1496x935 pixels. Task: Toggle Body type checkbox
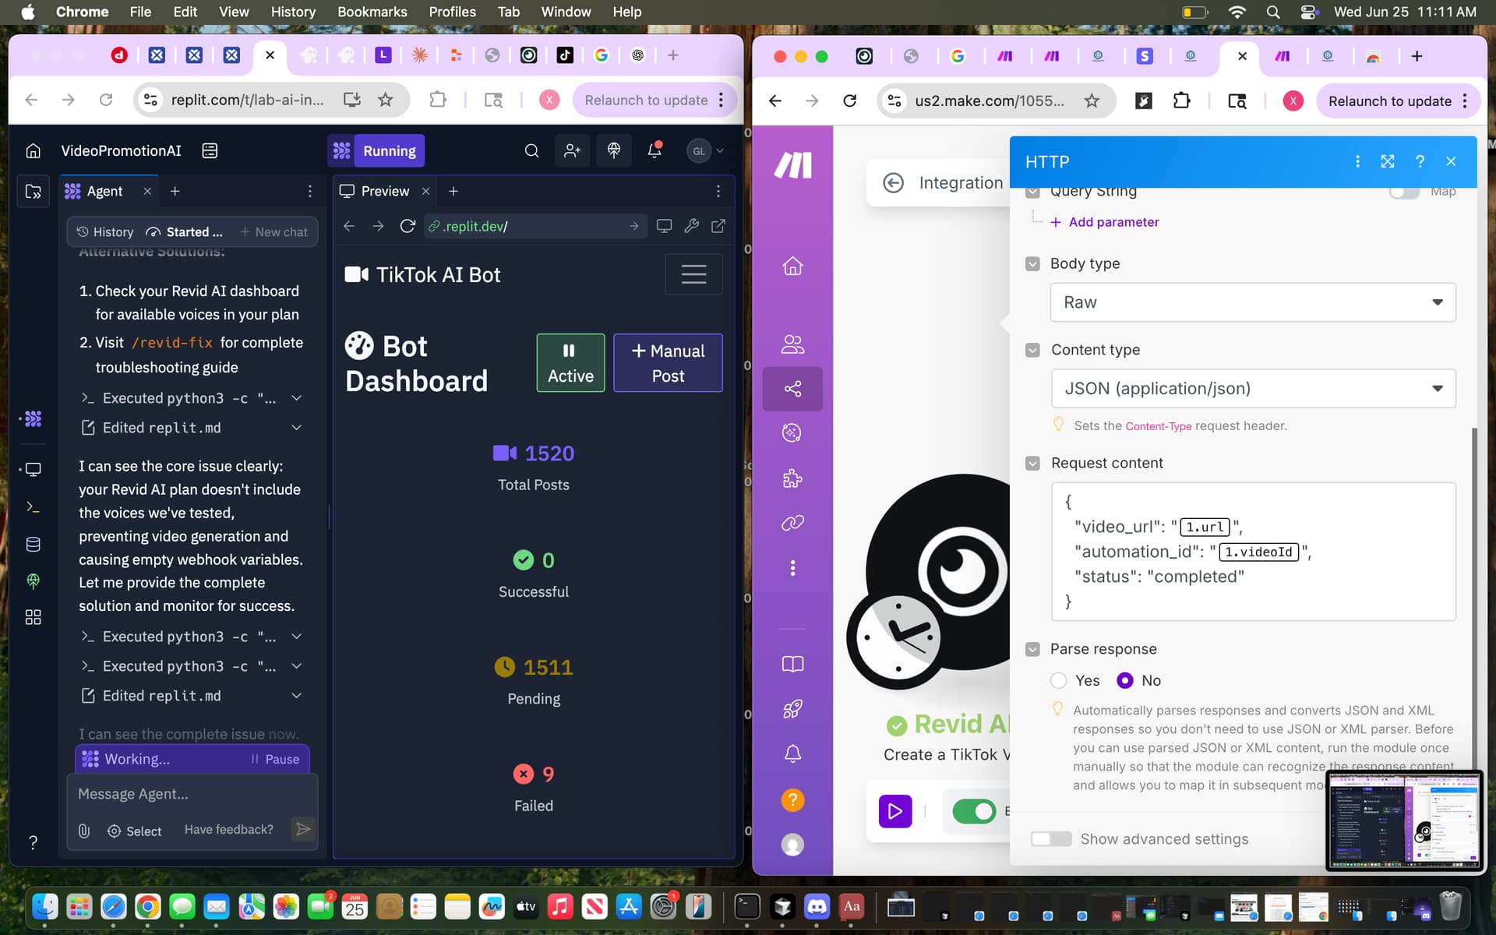coord(1032,264)
